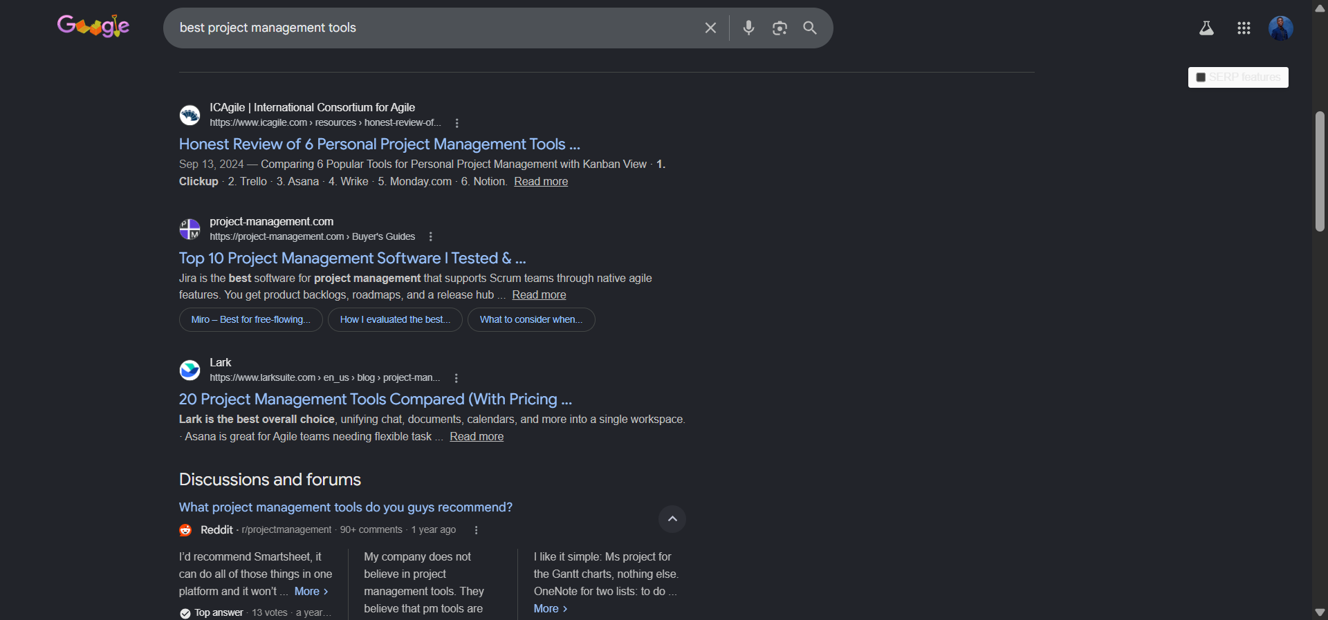The width and height of the screenshot is (1328, 620).
Task: Open the Reddit thread about recommended tools
Action: (345, 507)
